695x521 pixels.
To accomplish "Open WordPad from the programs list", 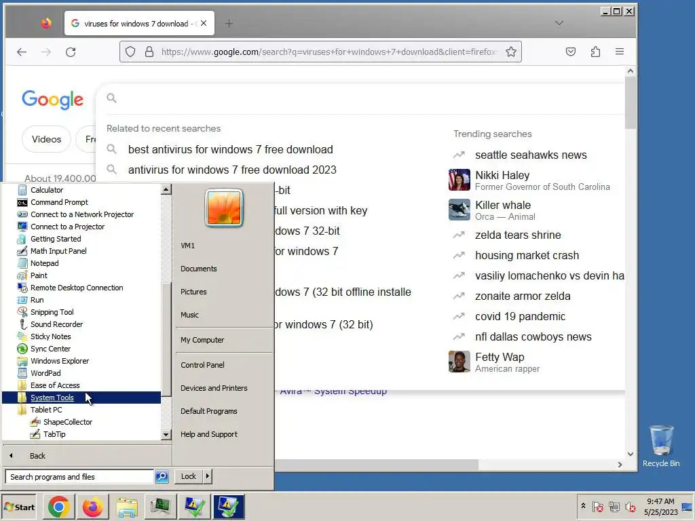I will tap(45, 373).
